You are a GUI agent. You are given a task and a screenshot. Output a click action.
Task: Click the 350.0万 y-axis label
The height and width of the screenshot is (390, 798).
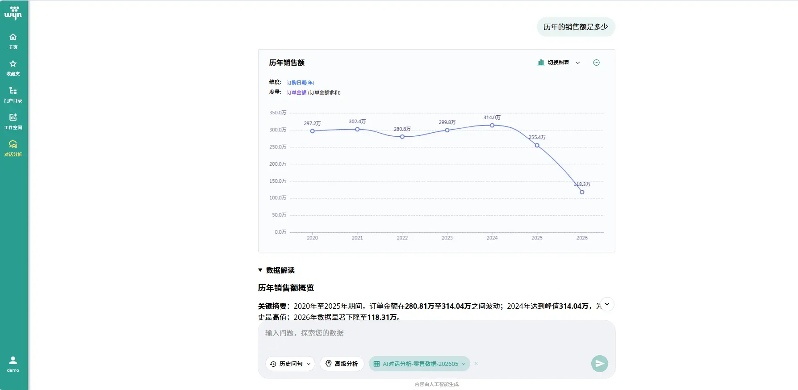[x=278, y=113]
